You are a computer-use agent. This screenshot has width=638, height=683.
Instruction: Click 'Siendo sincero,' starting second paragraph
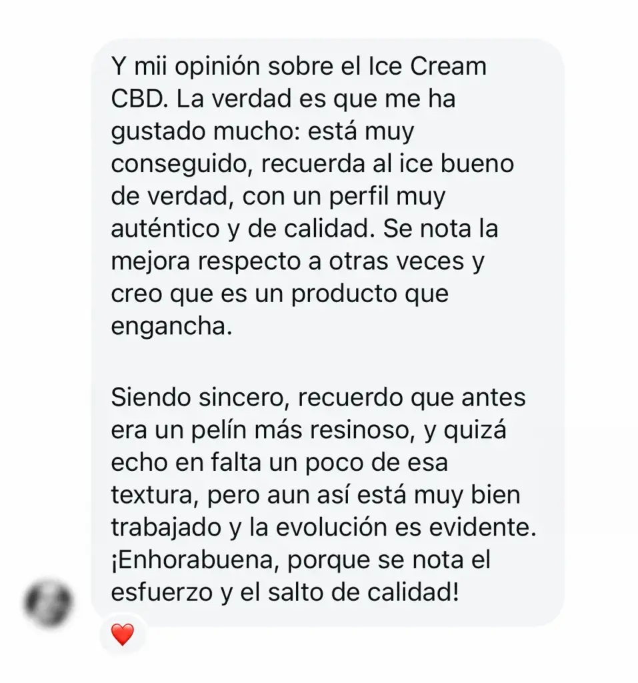click(200, 398)
